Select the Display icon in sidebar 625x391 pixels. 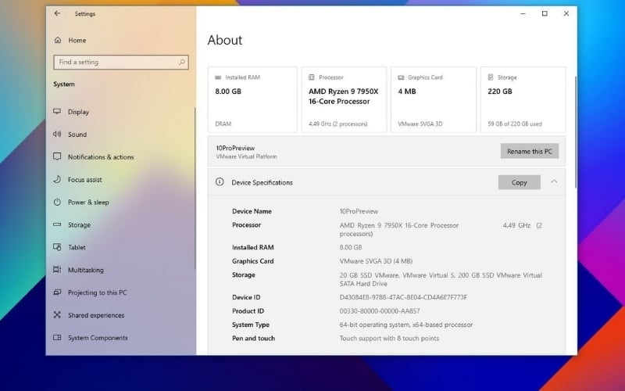point(57,112)
